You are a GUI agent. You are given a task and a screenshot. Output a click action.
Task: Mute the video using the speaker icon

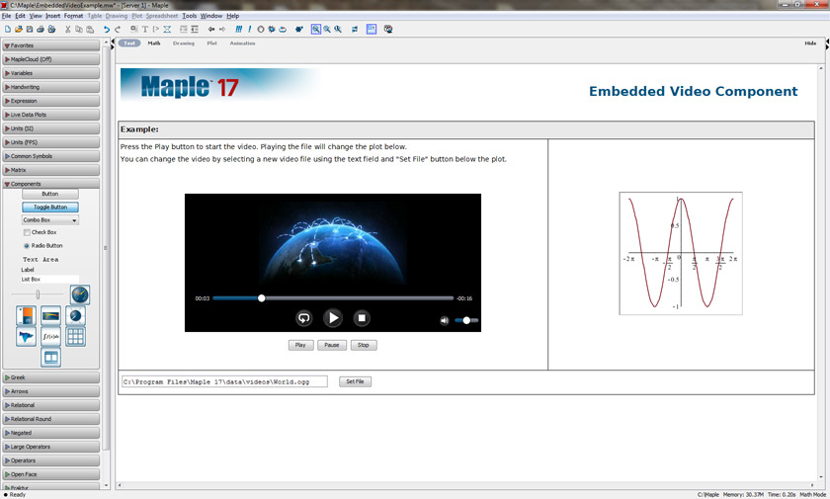(x=444, y=320)
